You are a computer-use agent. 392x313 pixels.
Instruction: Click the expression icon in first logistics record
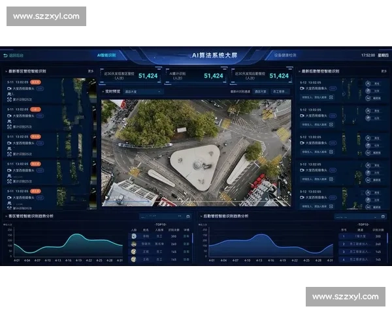[368, 98]
